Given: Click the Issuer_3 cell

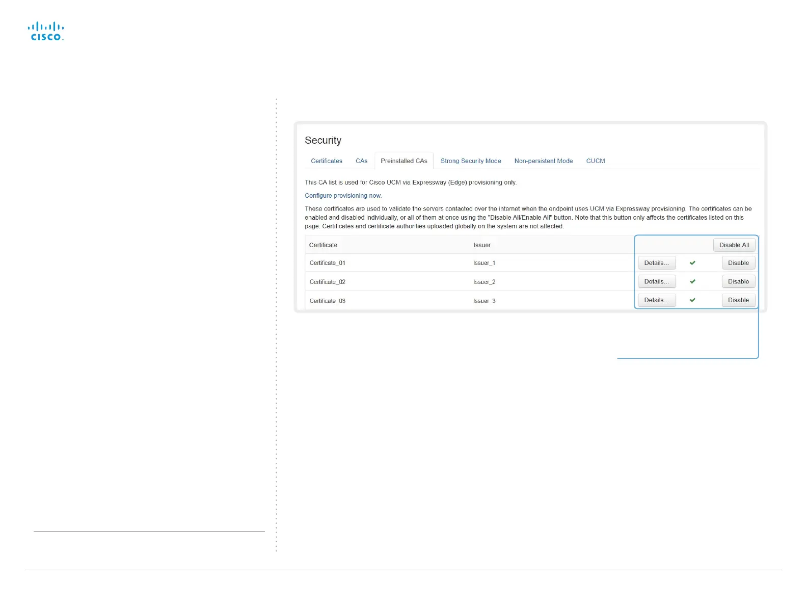Looking at the screenshot, I should point(484,301).
